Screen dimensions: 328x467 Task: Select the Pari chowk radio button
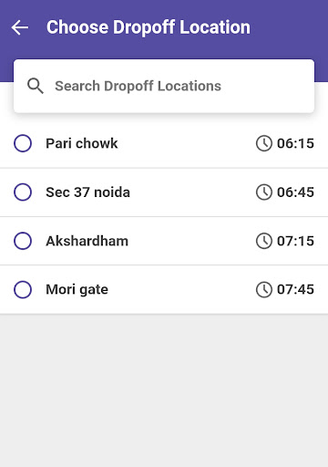[x=23, y=143]
